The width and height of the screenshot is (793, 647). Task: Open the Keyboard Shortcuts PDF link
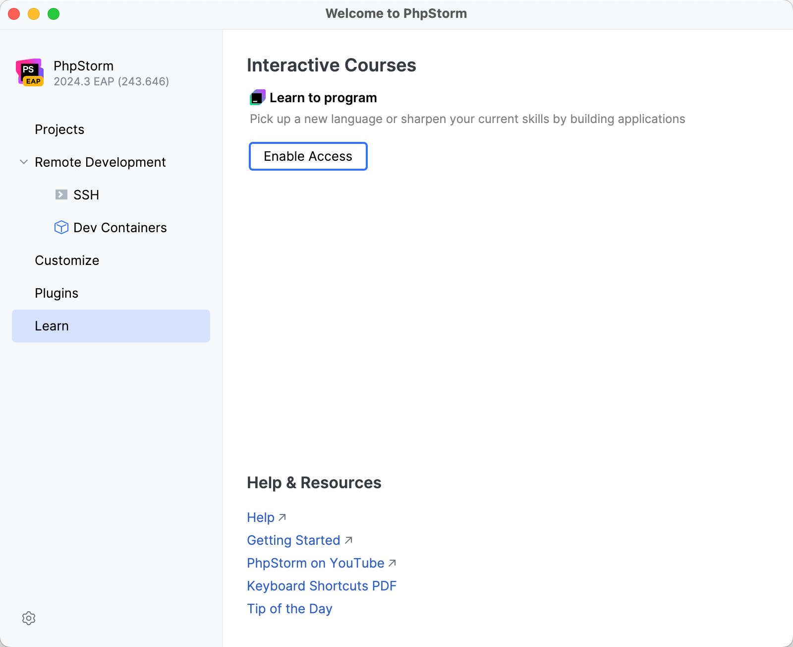(x=322, y=585)
